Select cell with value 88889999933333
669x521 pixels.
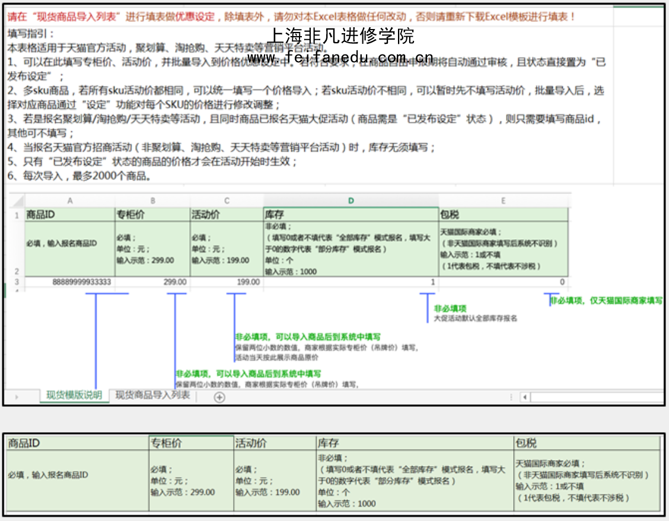(70, 282)
